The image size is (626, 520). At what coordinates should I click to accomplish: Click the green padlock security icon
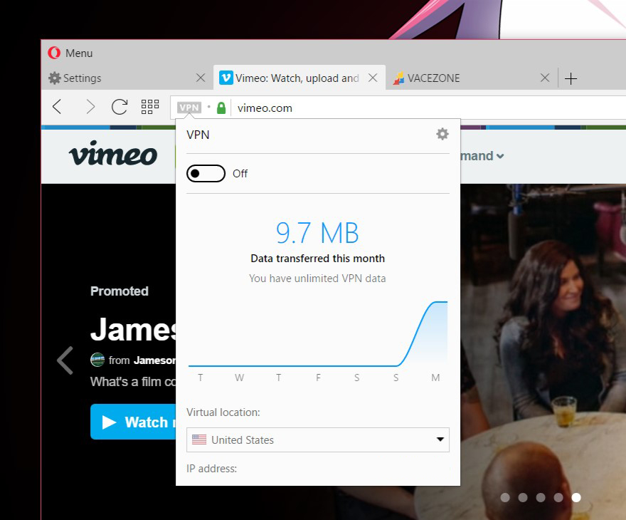tap(221, 108)
